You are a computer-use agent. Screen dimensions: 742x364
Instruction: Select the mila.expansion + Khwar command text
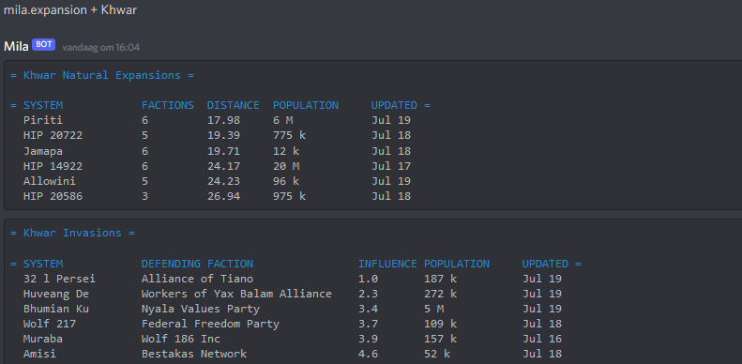(x=70, y=10)
